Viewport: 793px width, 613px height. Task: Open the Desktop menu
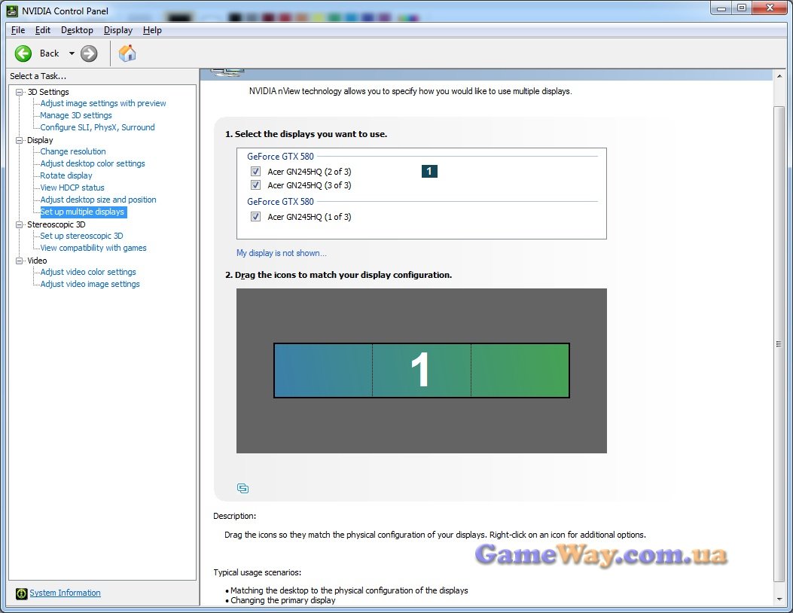(x=77, y=30)
